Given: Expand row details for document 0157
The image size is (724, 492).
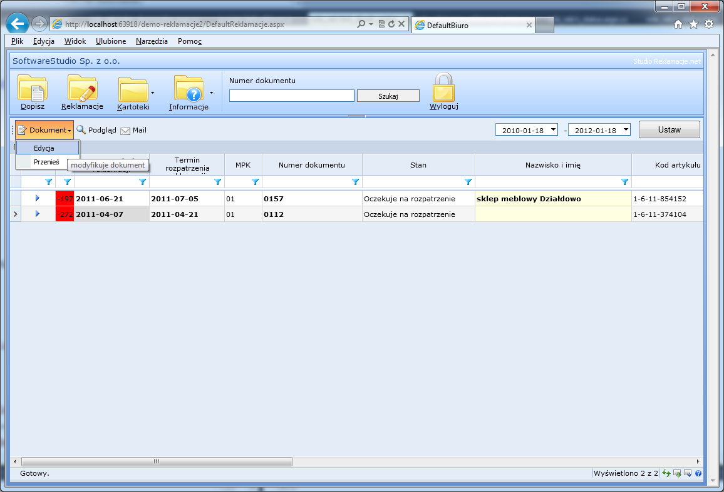Looking at the screenshot, I should click(38, 198).
